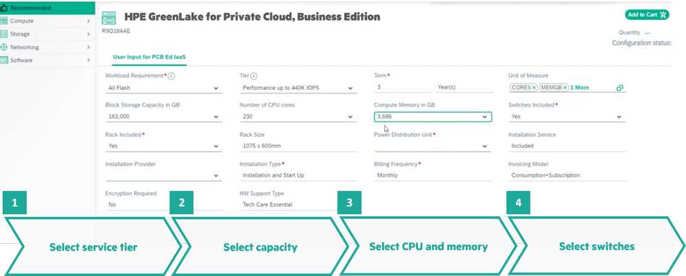The image size is (686, 276).
Task: Click Installation Type field value
Action: pyautogui.click(x=298, y=176)
